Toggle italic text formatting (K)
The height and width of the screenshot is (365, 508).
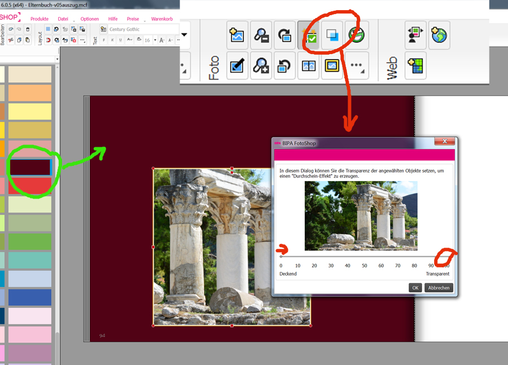pyautogui.click(x=112, y=41)
